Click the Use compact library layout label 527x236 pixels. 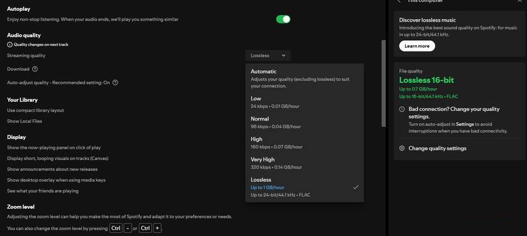click(35, 110)
